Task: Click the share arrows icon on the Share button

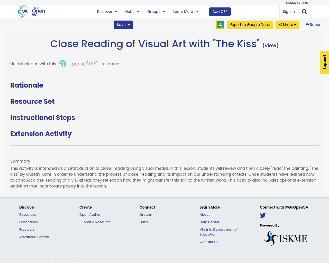Action: point(280,24)
